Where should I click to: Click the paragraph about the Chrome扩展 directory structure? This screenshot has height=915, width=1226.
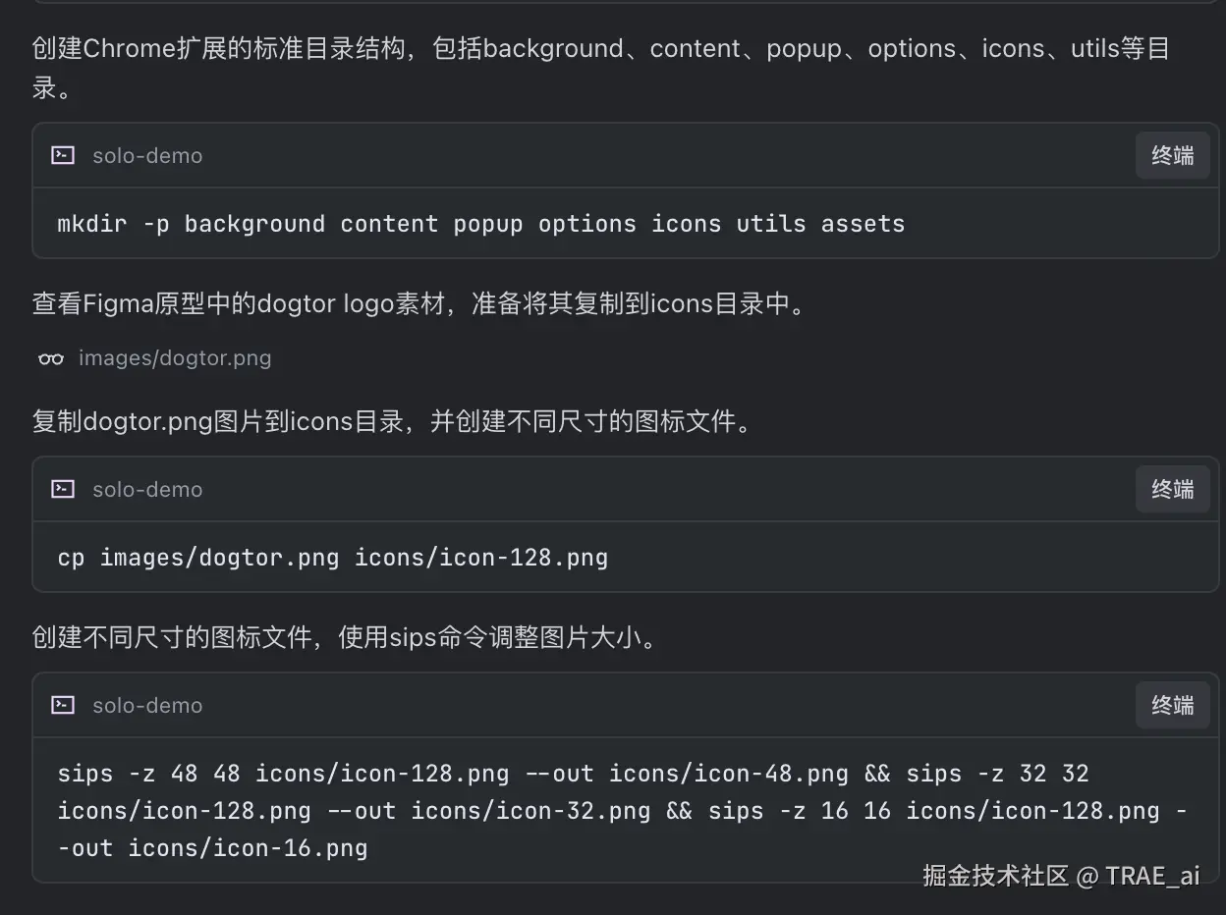(x=599, y=49)
